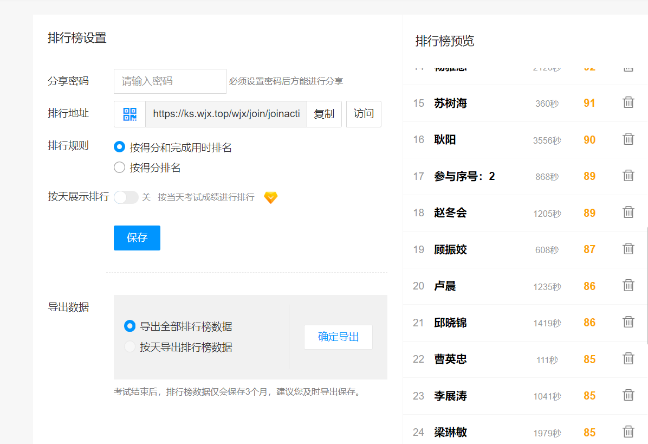Image resolution: width=648 pixels, height=444 pixels.
Task: Choose the 按得分排名 radio option
Action: (120, 168)
